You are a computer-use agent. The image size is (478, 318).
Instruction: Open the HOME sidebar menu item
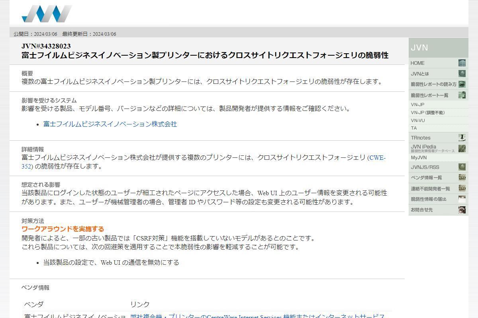click(x=438, y=63)
